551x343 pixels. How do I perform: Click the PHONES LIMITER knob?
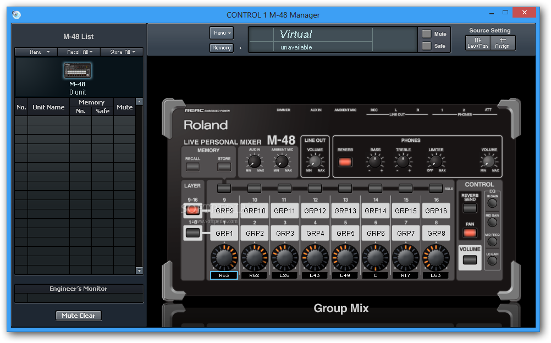[436, 162]
